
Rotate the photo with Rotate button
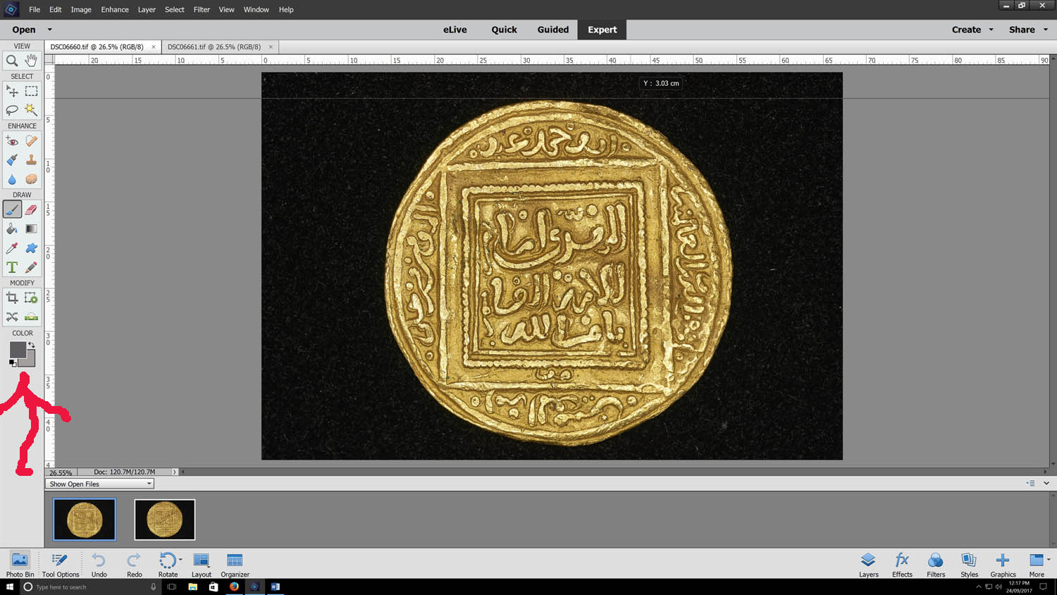(x=168, y=565)
